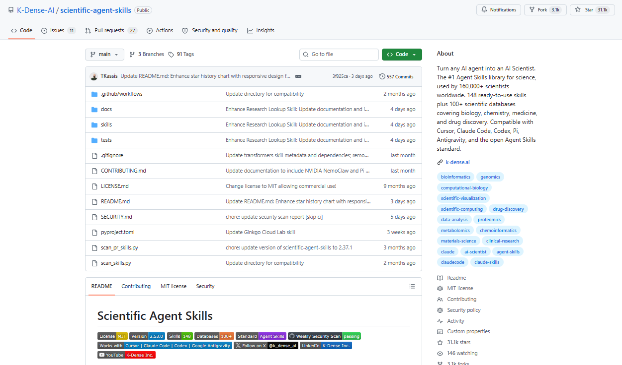Select the MIT license readme tab
This screenshot has width=622, height=365.
pos(174,286)
